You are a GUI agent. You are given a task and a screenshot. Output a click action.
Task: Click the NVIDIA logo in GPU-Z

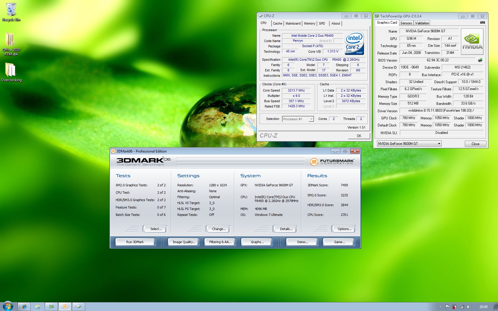(472, 42)
